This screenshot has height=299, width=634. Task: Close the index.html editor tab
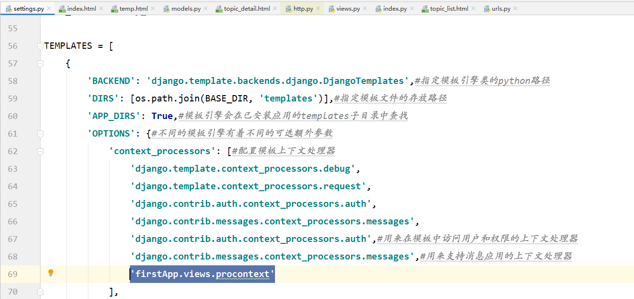(101, 9)
